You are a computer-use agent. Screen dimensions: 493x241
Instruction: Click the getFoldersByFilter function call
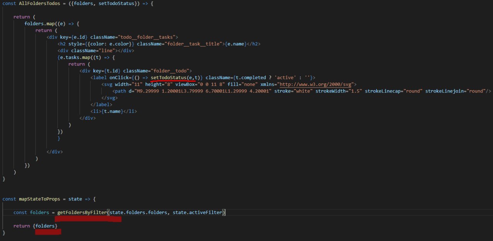pyautogui.click(x=82, y=213)
